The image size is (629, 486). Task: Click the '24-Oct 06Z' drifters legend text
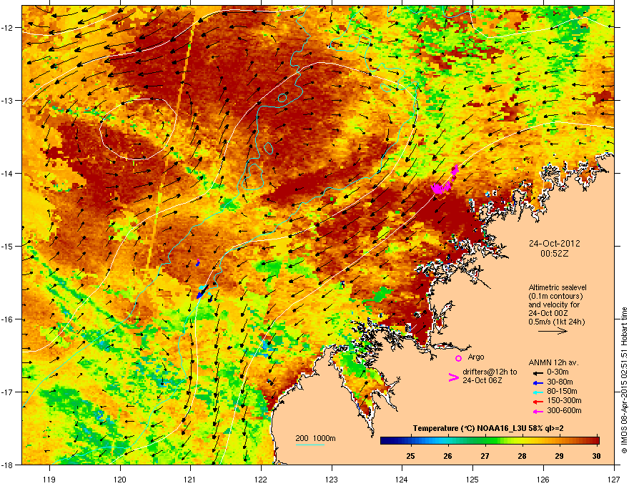482,380
